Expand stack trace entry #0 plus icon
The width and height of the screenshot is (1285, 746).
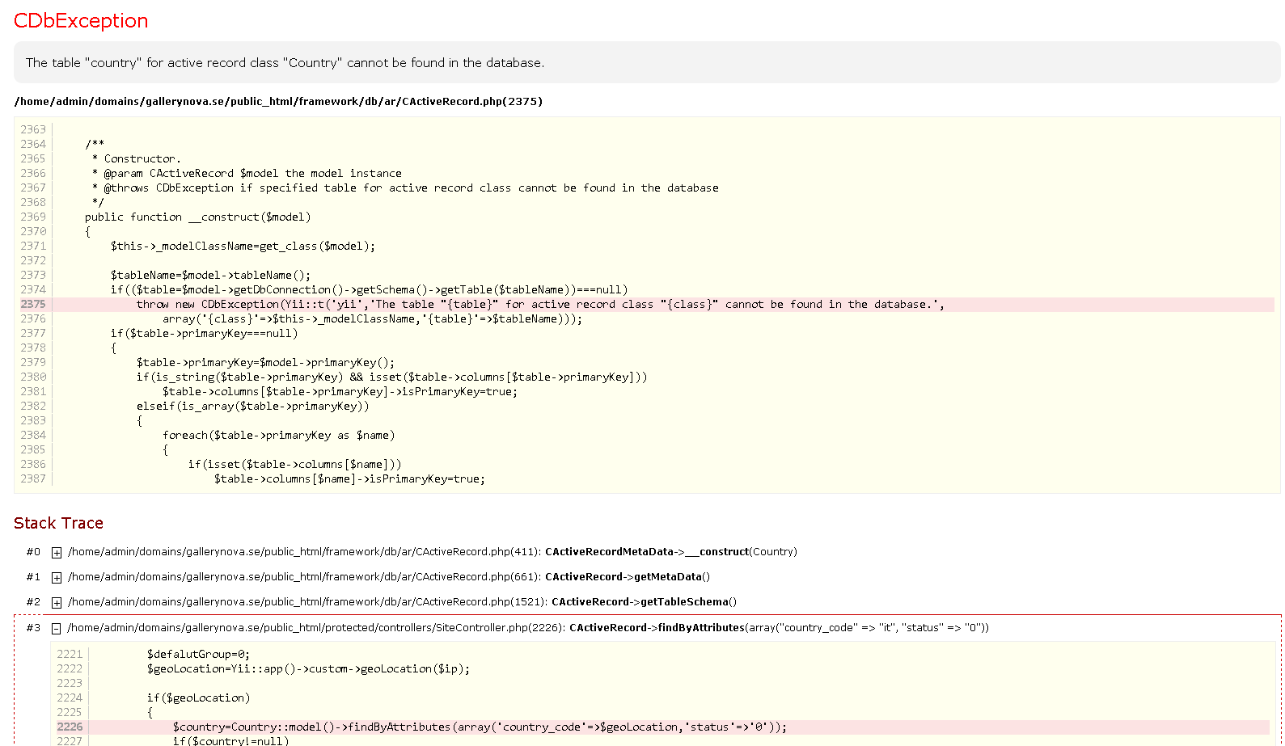pos(57,553)
